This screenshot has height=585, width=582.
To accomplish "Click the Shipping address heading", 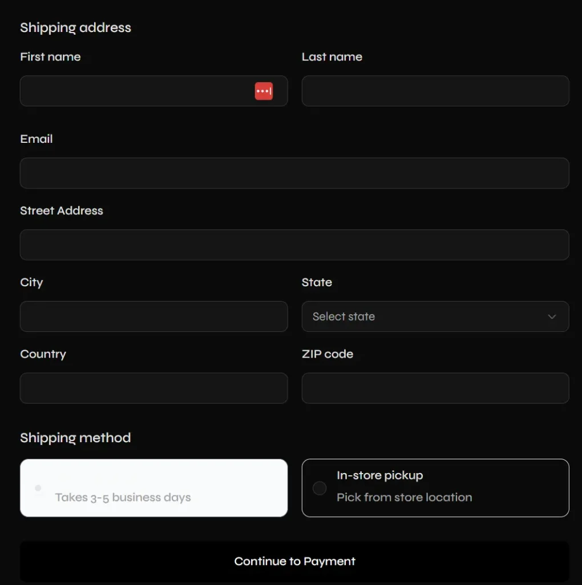I will [75, 27].
